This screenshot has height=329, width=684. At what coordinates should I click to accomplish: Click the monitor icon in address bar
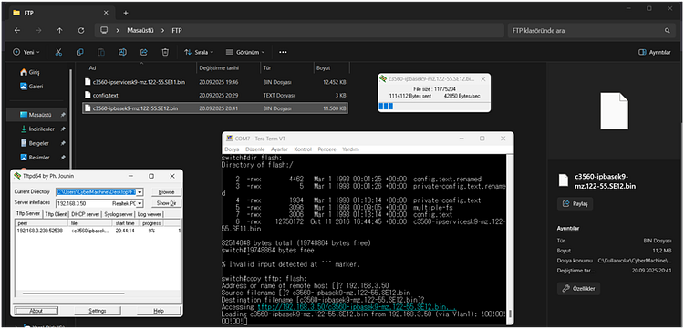point(104,30)
